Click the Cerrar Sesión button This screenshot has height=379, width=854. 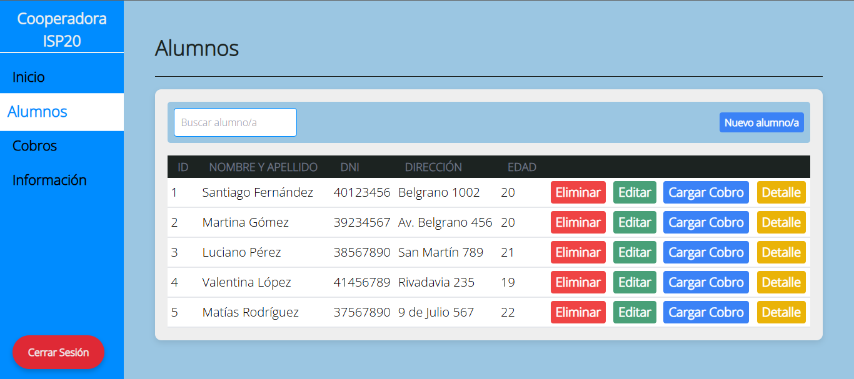(58, 352)
